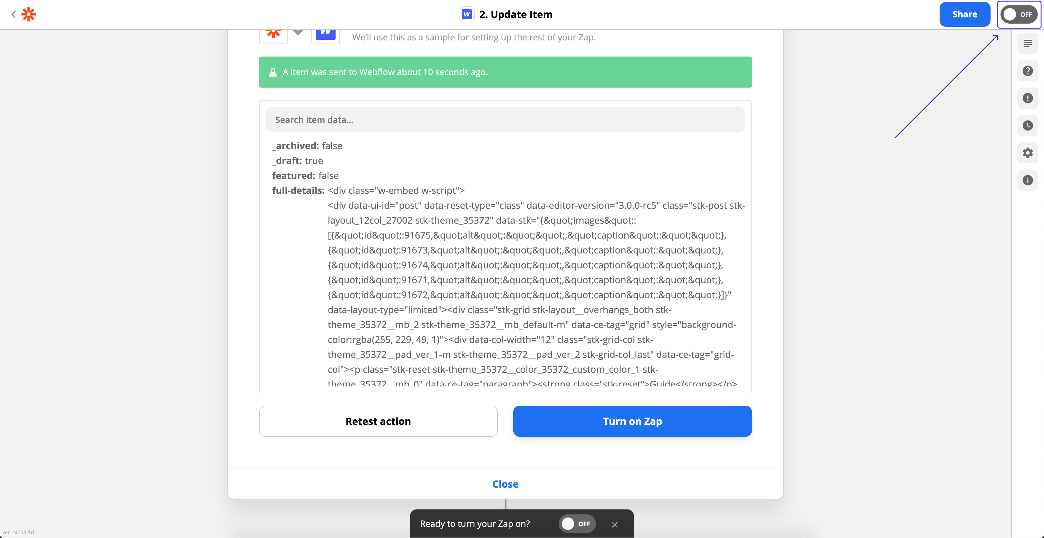
Task: Go back using the left chevron arrow
Action: [x=13, y=14]
